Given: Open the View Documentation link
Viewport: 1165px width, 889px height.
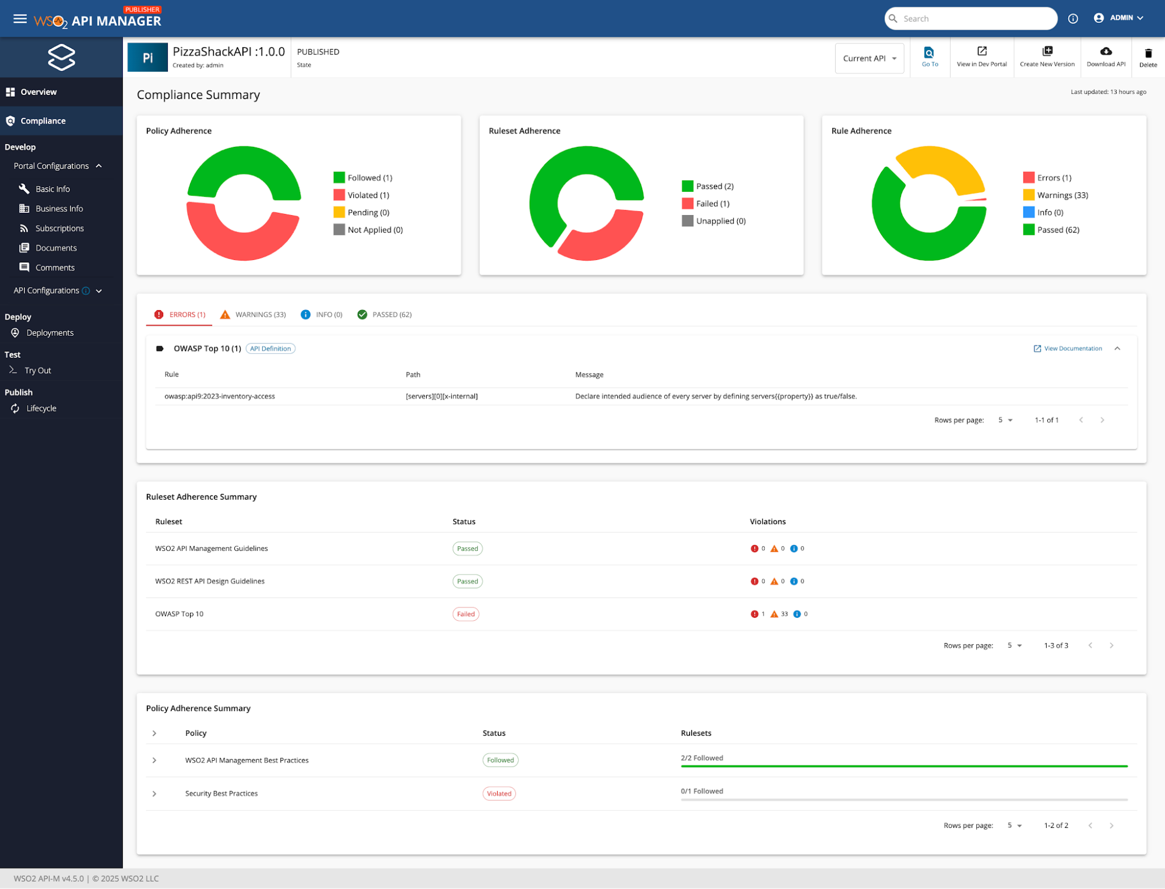Looking at the screenshot, I should (1067, 349).
